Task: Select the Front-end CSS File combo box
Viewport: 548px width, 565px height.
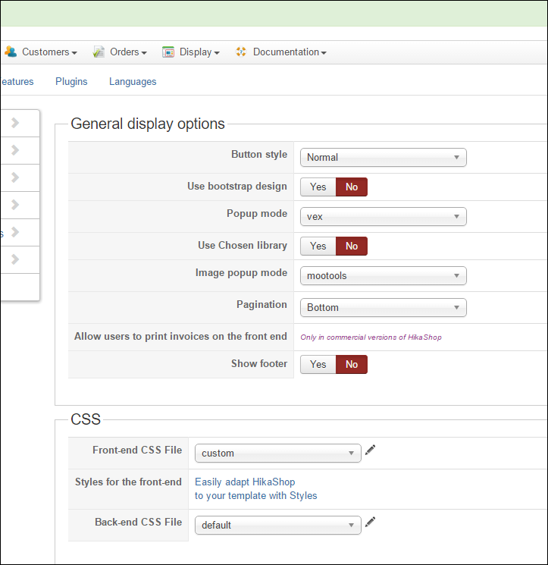Action: (x=277, y=454)
